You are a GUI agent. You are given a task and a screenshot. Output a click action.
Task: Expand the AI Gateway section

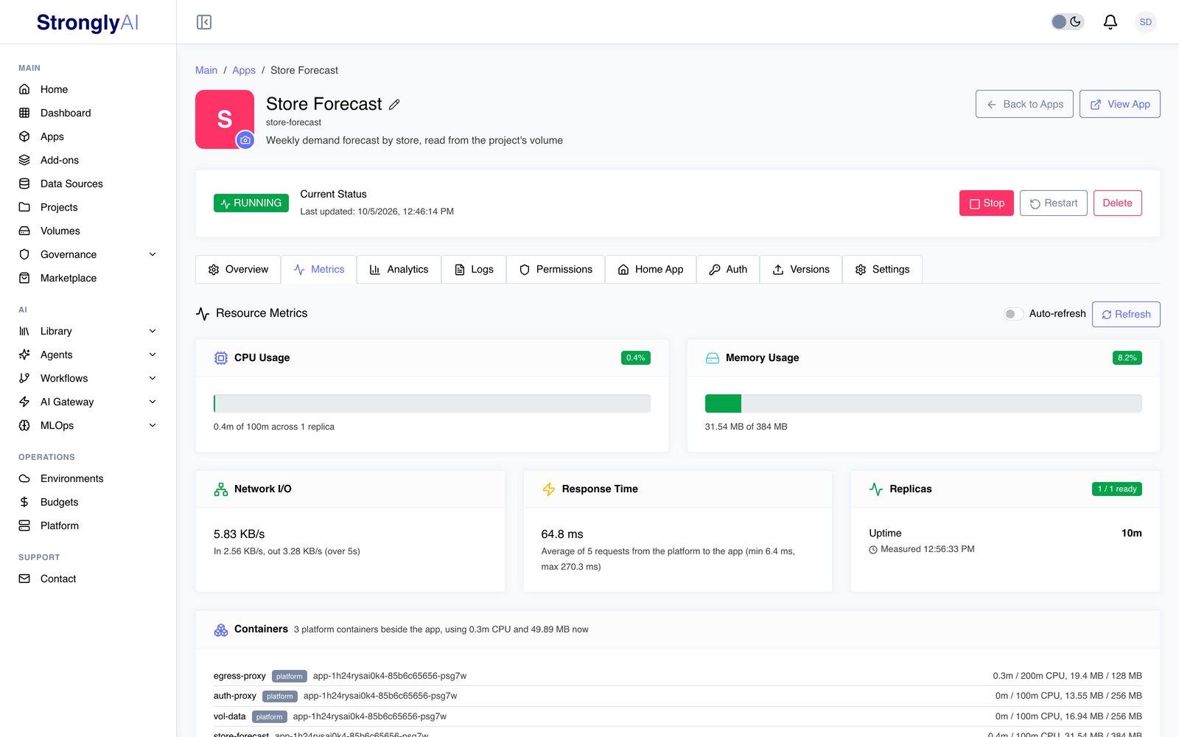tap(88, 402)
